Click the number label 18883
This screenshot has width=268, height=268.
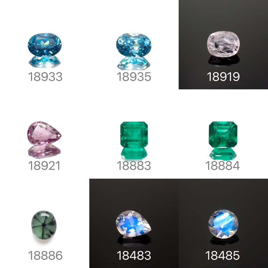(134, 166)
